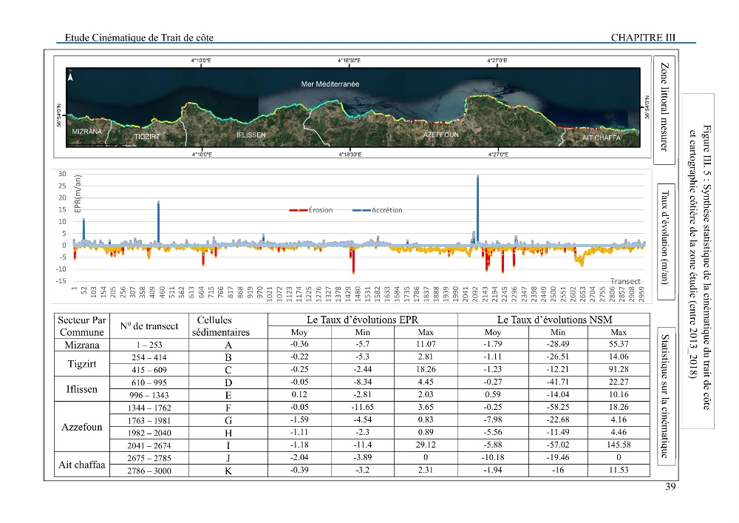Select the header 'Etude Cinématique de Trait de côte'
This screenshot has height=523, width=739.
coord(139,38)
